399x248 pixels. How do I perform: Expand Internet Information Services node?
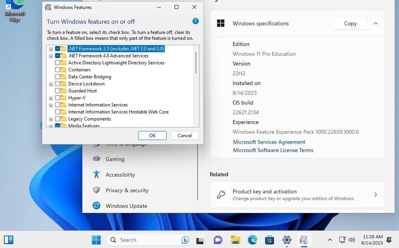click(51, 105)
